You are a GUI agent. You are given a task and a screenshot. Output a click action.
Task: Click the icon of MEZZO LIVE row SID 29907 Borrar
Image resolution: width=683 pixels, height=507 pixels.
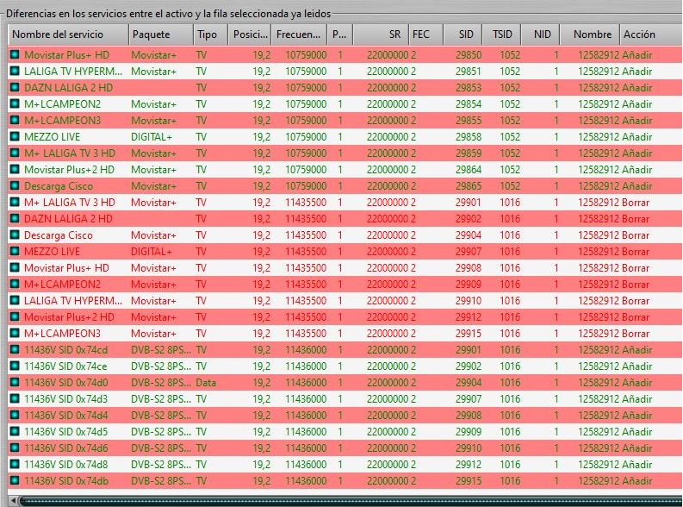click(15, 251)
